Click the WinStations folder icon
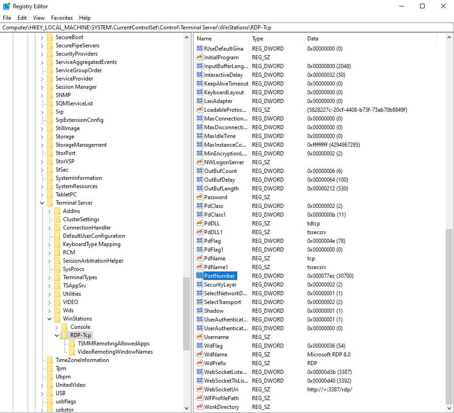 tap(57, 319)
